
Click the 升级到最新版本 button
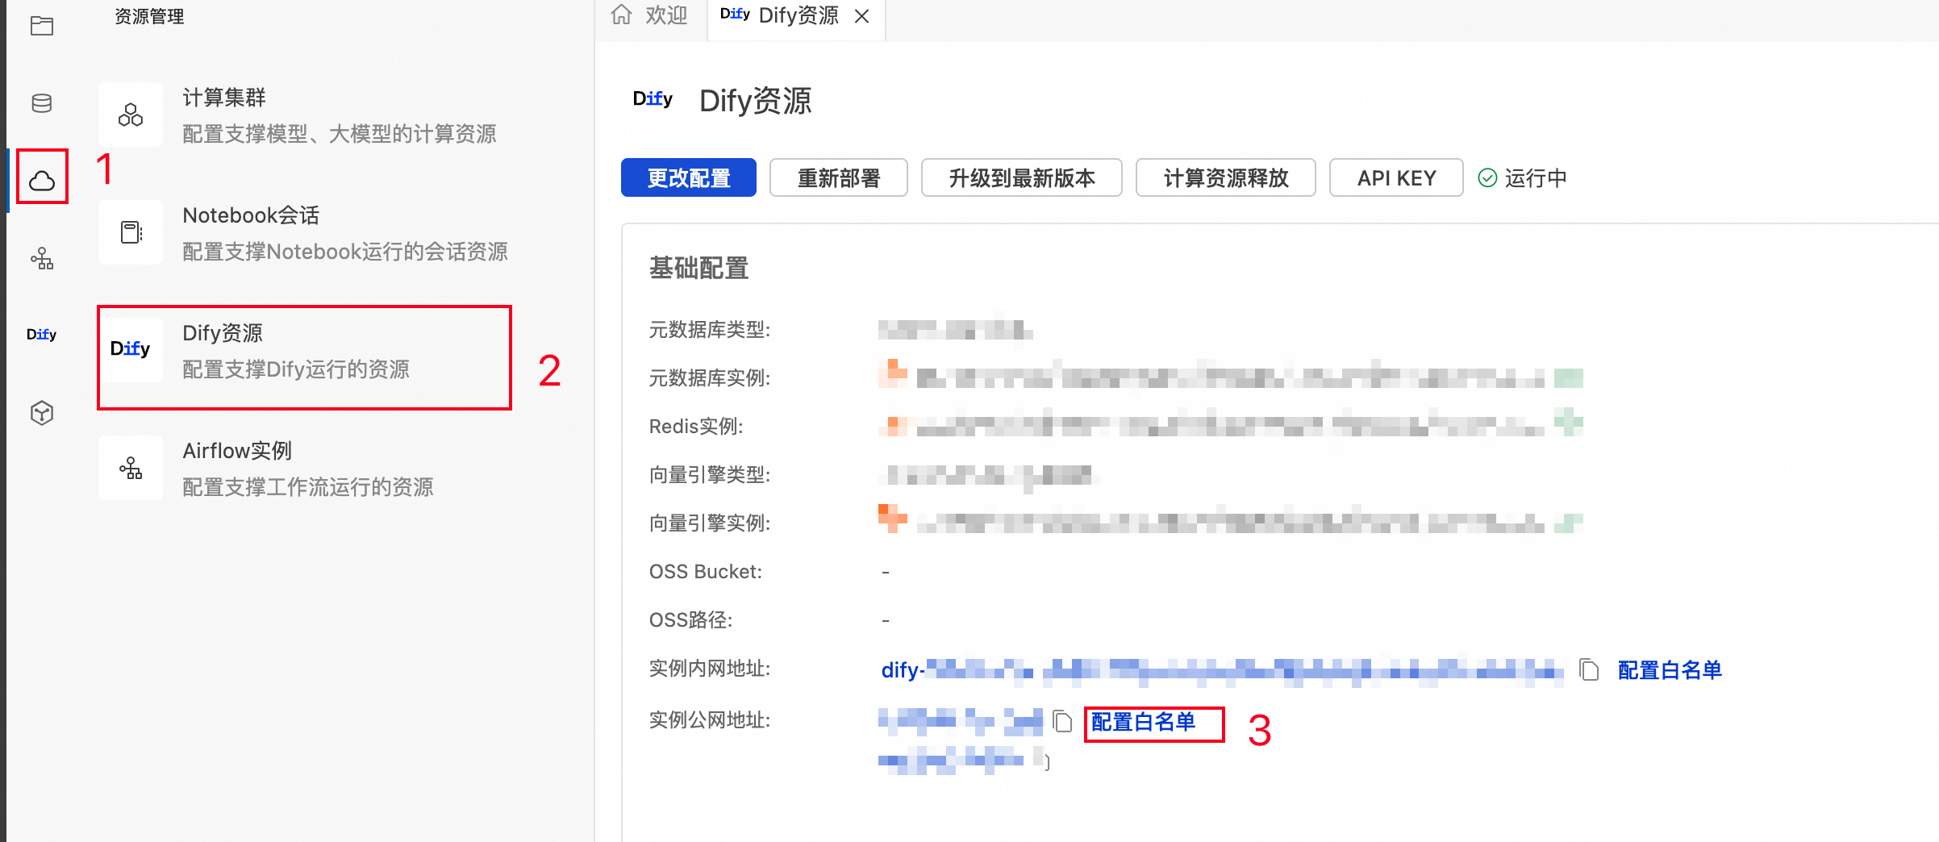[1022, 177]
